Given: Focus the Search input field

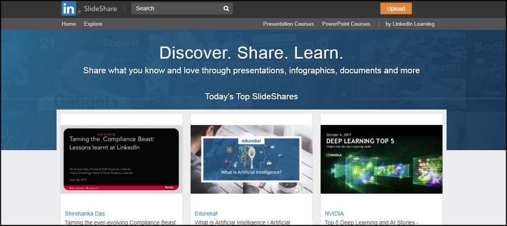Looking at the screenshot, I should click(182, 8).
